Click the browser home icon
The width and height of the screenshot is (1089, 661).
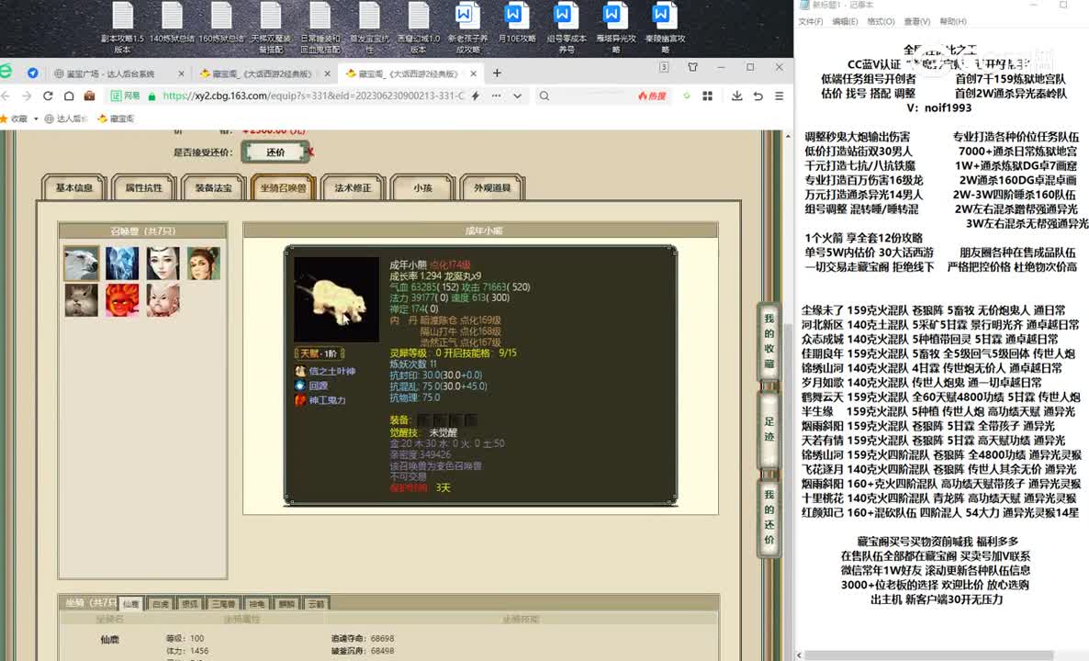(68, 95)
